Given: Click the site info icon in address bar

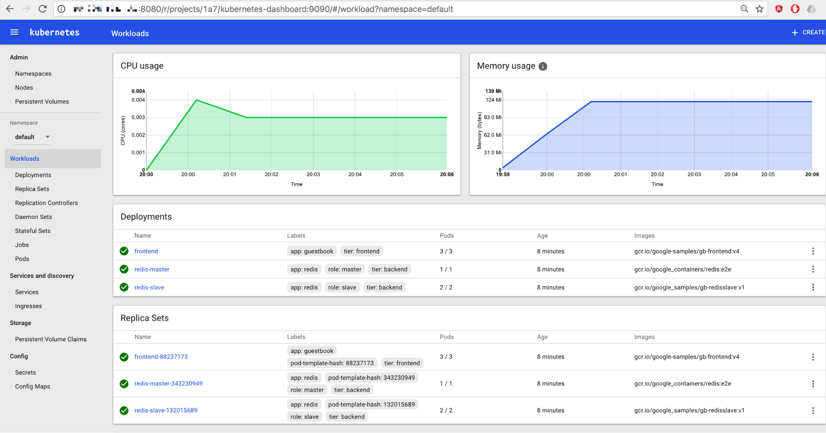Looking at the screenshot, I should click(61, 9).
